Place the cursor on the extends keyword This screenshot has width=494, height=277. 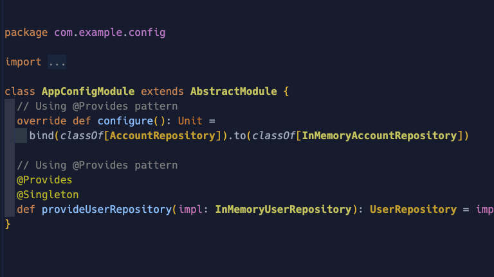click(162, 92)
